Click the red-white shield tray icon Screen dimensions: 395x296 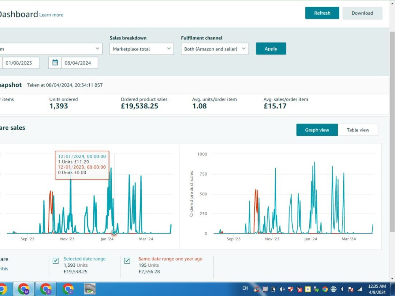(290, 289)
